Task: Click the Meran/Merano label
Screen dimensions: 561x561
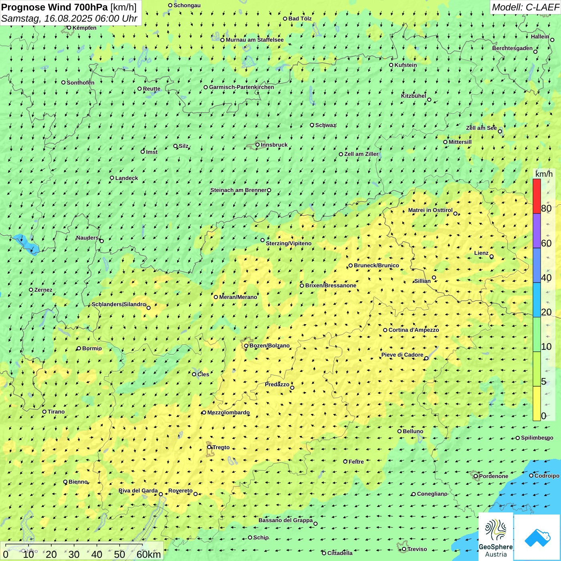Action: pyautogui.click(x=238, y=297)
